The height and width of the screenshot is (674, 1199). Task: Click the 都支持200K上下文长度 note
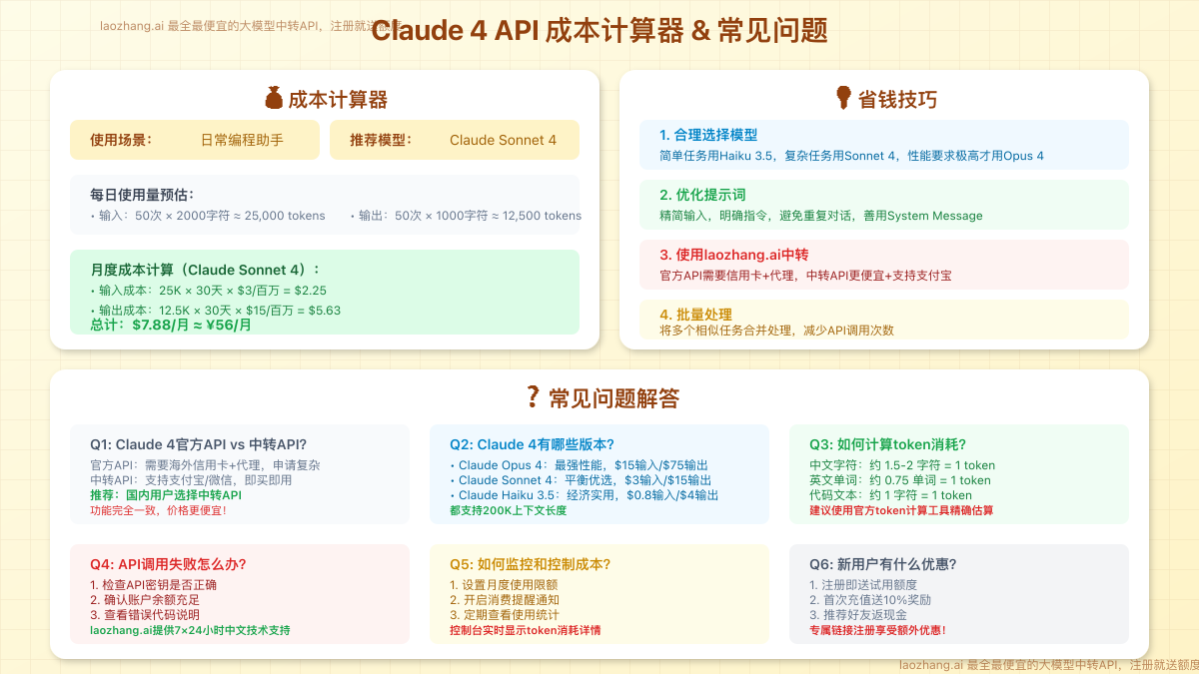pyautogui.click(x=508, y=510)
